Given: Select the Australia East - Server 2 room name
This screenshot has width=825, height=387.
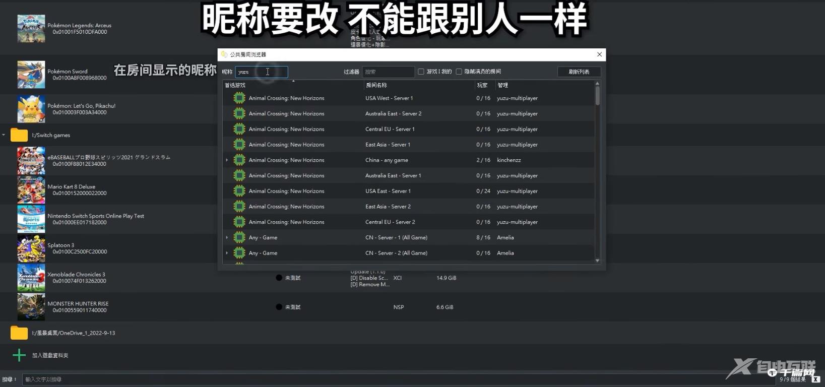Looking at the screenshot, I should pos(394,114).
